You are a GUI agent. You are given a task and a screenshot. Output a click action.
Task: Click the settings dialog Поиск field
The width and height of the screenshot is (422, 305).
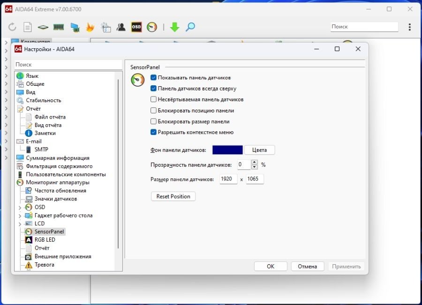pos(68,65)
